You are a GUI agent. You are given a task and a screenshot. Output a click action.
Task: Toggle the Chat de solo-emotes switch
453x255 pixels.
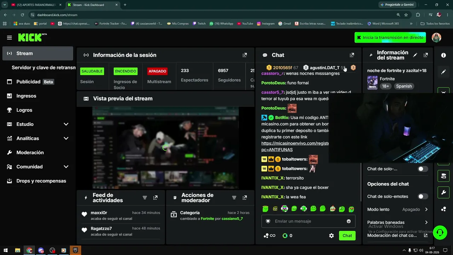423,196
